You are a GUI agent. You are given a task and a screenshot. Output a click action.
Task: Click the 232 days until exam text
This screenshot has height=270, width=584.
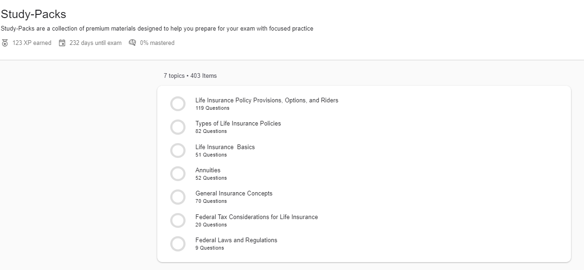(96, 43)
